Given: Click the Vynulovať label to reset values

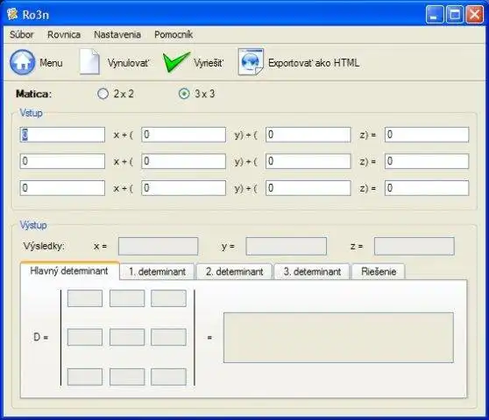Looking at the screenshot, I should [128, 63].
